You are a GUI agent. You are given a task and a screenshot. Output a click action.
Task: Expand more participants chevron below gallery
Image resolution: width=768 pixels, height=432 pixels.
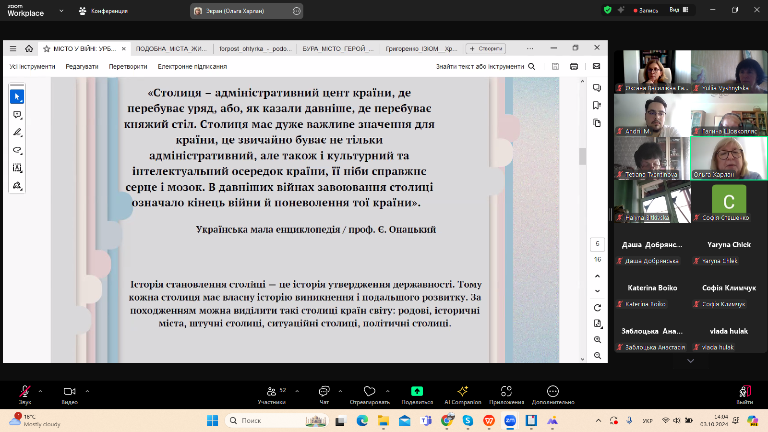tap(690, 361)
